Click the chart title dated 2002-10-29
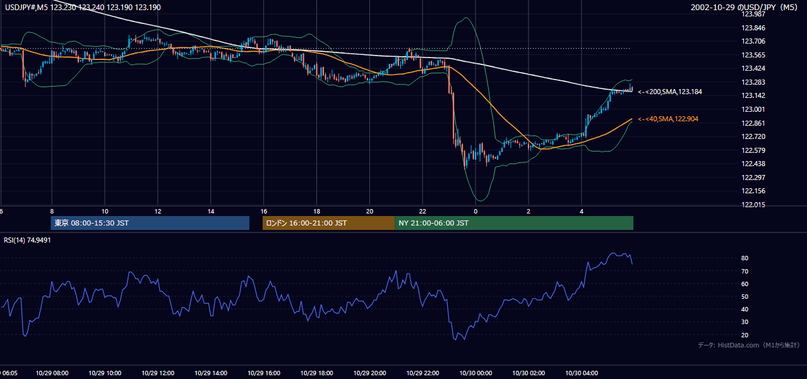 (745, 7)
